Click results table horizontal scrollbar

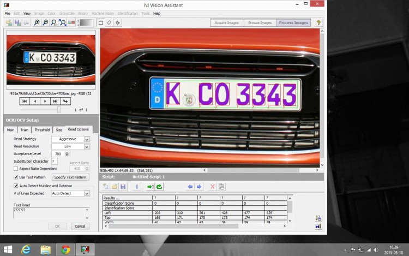click(195, 226)
